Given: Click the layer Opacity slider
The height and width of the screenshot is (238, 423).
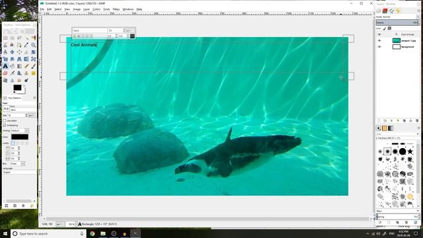Looking at the screenshot, I should coord(398,22).
